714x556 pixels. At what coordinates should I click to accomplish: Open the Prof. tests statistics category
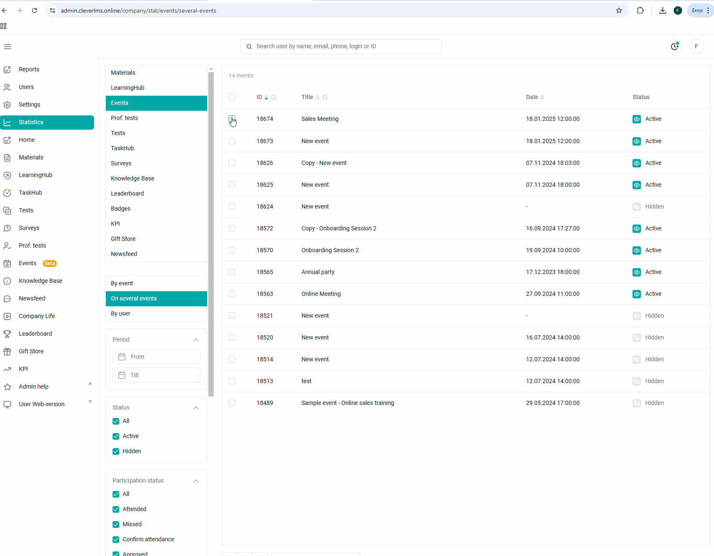point(156,118)
